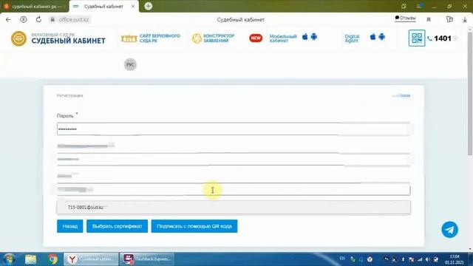Click Подписать с помощью QR кода button
This screenshot has height=266, width=473.
tap(194, 226)
